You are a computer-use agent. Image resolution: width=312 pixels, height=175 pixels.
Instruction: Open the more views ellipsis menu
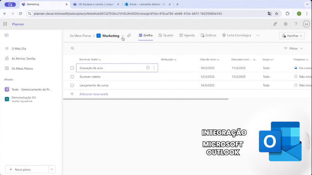click(x=258, y=35)
